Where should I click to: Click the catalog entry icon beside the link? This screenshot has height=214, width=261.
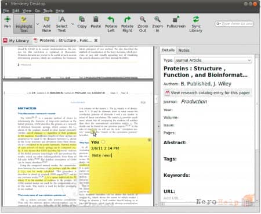click(x=167, y=92)
